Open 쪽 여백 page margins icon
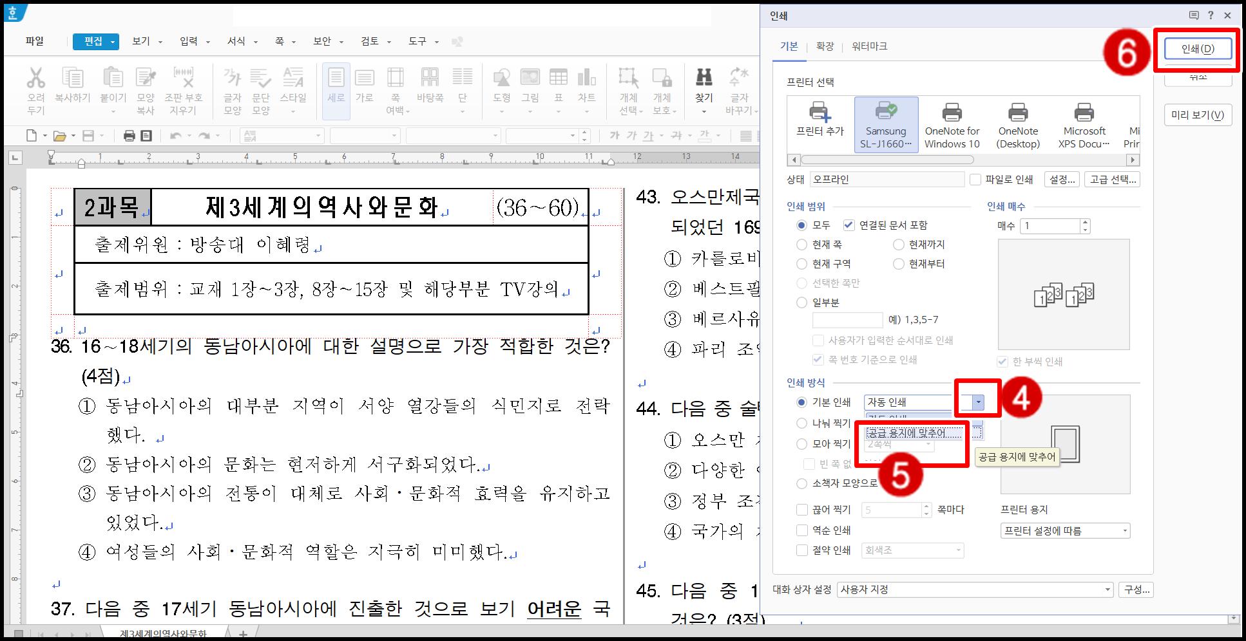 pyautogui.click(x=395, y=78)
